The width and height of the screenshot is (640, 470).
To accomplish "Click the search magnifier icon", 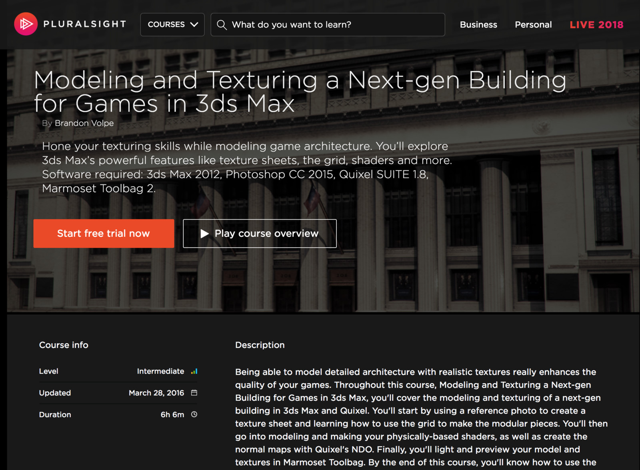I will coord(222,25).
